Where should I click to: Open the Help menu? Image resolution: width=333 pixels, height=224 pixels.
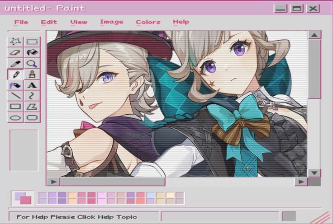coord(181,22)
